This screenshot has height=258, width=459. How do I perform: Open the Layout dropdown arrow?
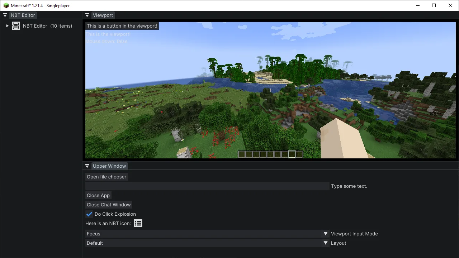(326, 243)
